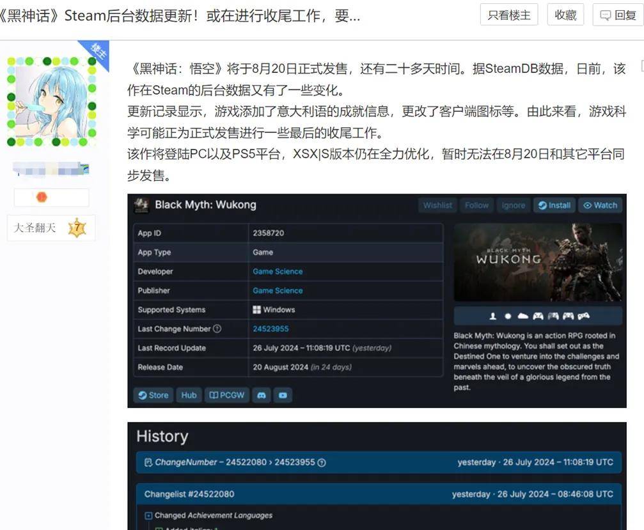644x530 pixels.
Task: Click the 收藏 button
Action: click(x=565, y=15)
